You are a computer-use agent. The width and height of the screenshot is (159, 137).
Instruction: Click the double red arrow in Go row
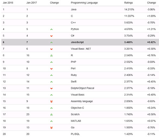52,128
